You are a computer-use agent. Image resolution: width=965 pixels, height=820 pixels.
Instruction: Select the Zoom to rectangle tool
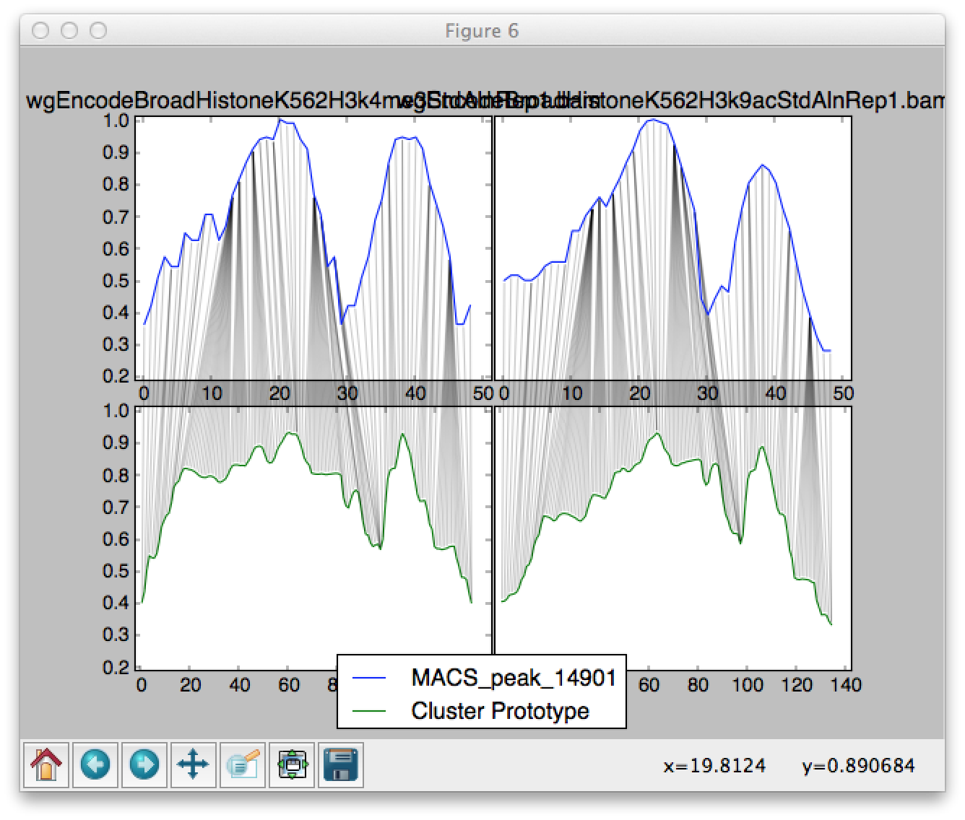click(x=242, y=764)
